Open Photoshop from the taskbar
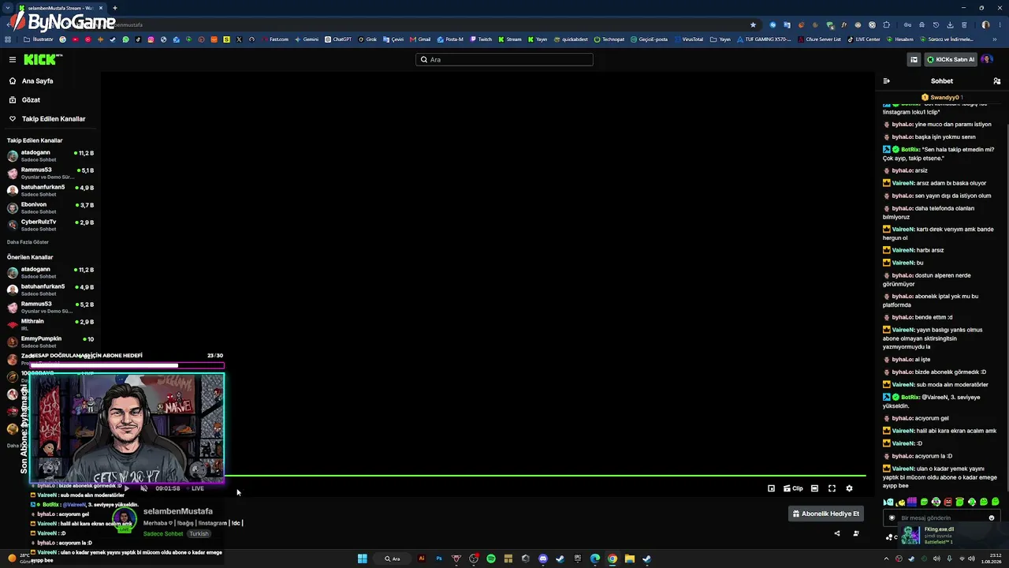This screenshot has width=1009, height=568. (439, 559)
